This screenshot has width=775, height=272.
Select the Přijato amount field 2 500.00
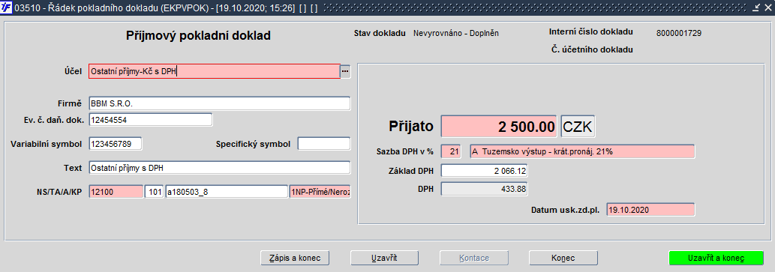pyautogui.click(x=499, y=127)
